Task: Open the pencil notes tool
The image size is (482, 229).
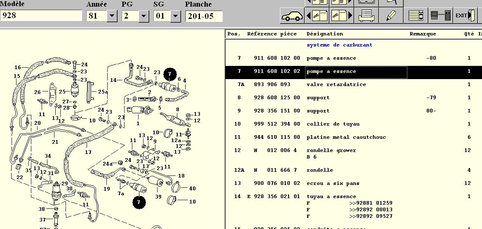Action: 391,15
